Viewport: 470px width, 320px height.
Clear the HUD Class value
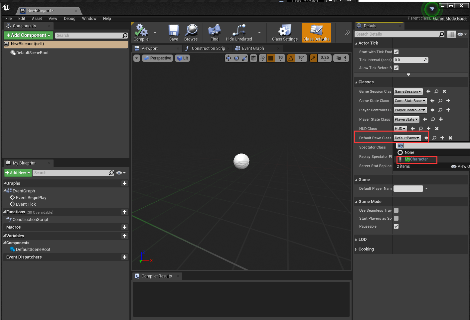(437, 129)
